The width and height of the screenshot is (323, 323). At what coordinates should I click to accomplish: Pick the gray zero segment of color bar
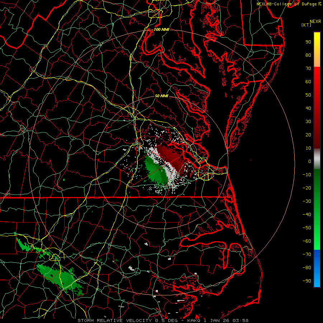[317, 159]
